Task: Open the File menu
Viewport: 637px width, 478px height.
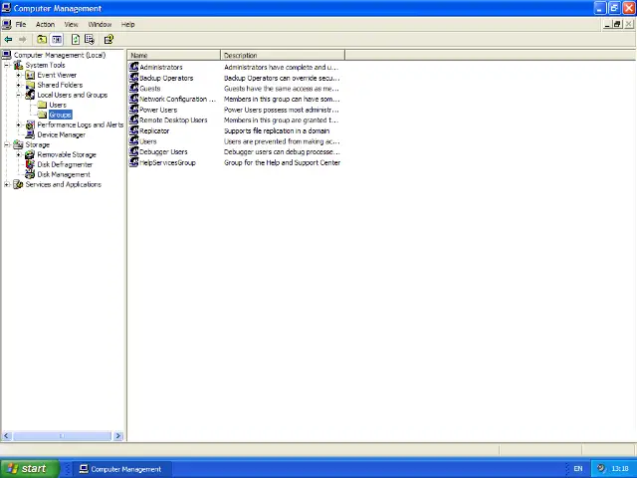Action: point(21,24)
